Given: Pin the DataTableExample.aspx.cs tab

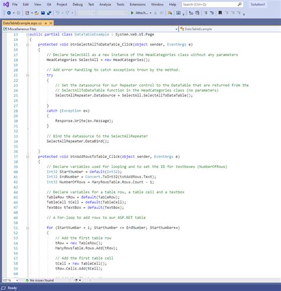Looking at the screenshot, I should tap(46, 23).
